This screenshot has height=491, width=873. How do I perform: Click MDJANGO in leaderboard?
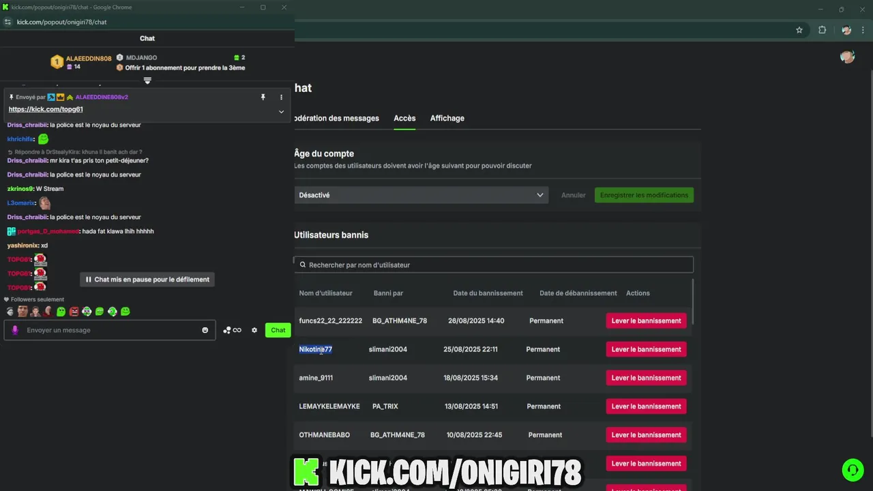pyautogui.click(x=141, y=58)
